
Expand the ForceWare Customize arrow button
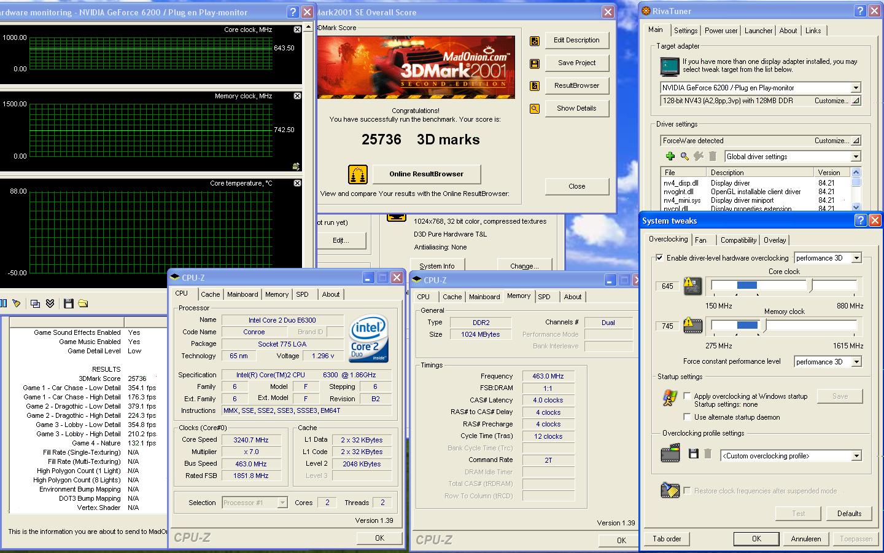pos(856,141)
